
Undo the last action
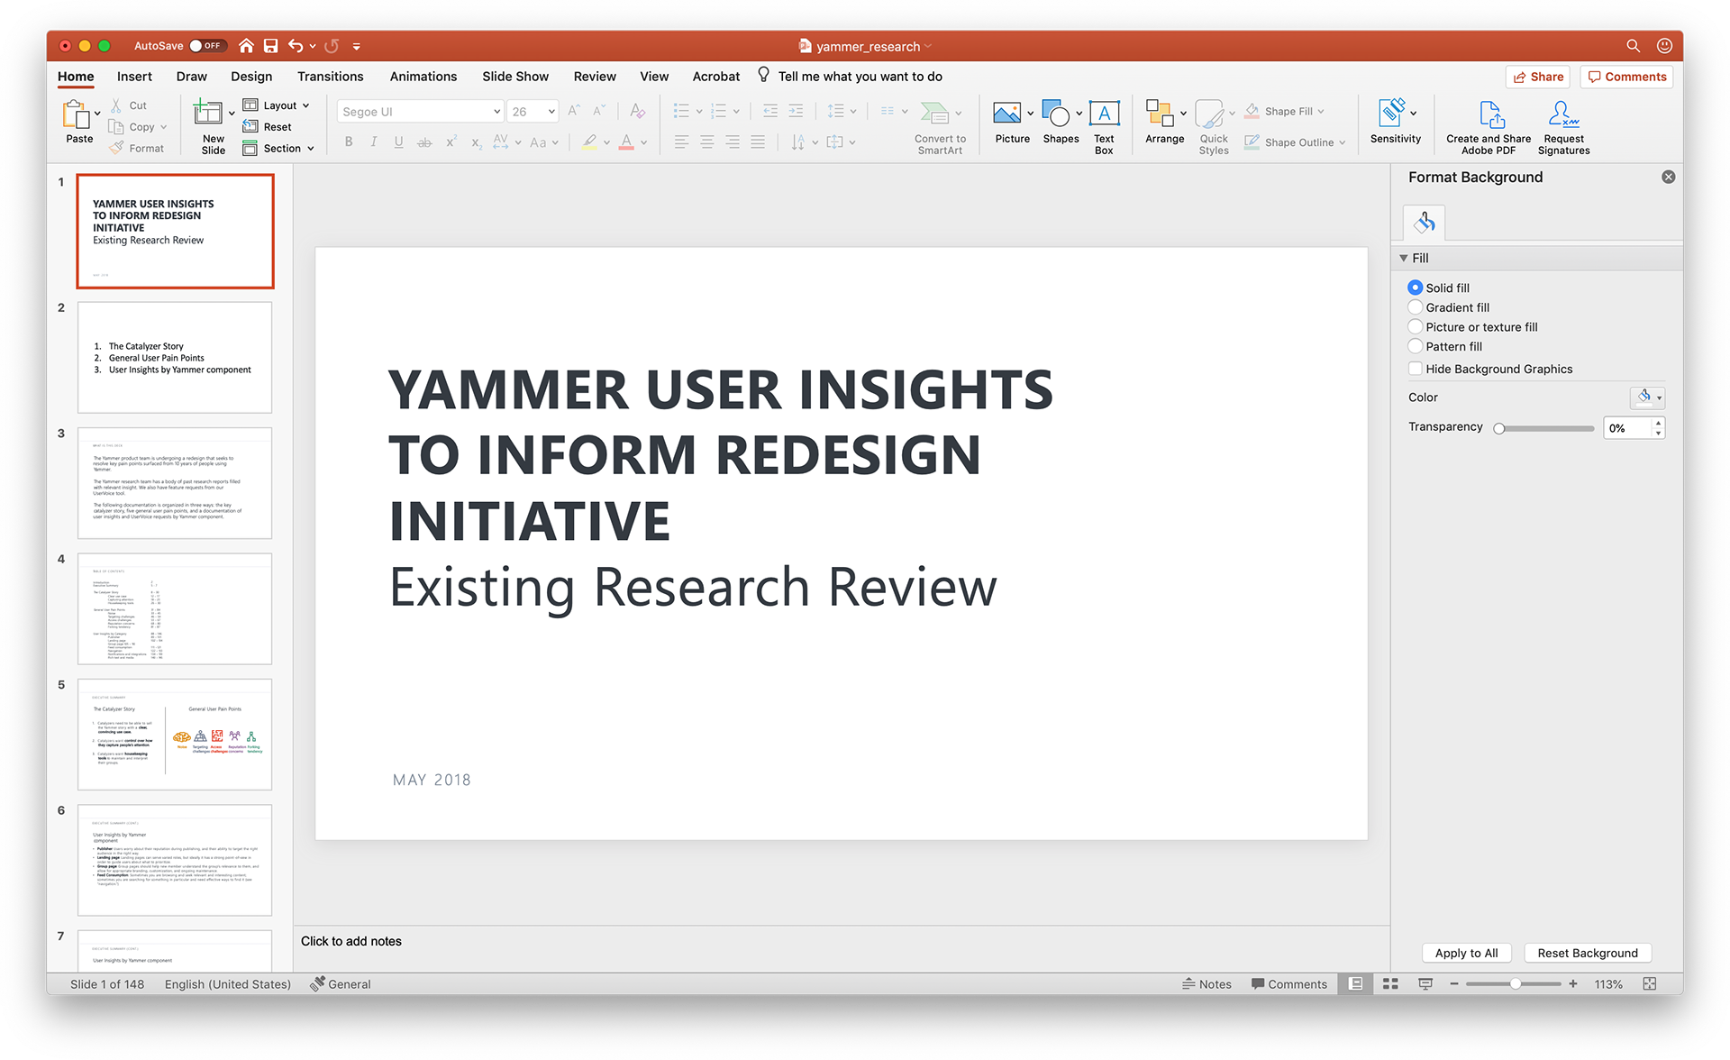click(296, 46)
